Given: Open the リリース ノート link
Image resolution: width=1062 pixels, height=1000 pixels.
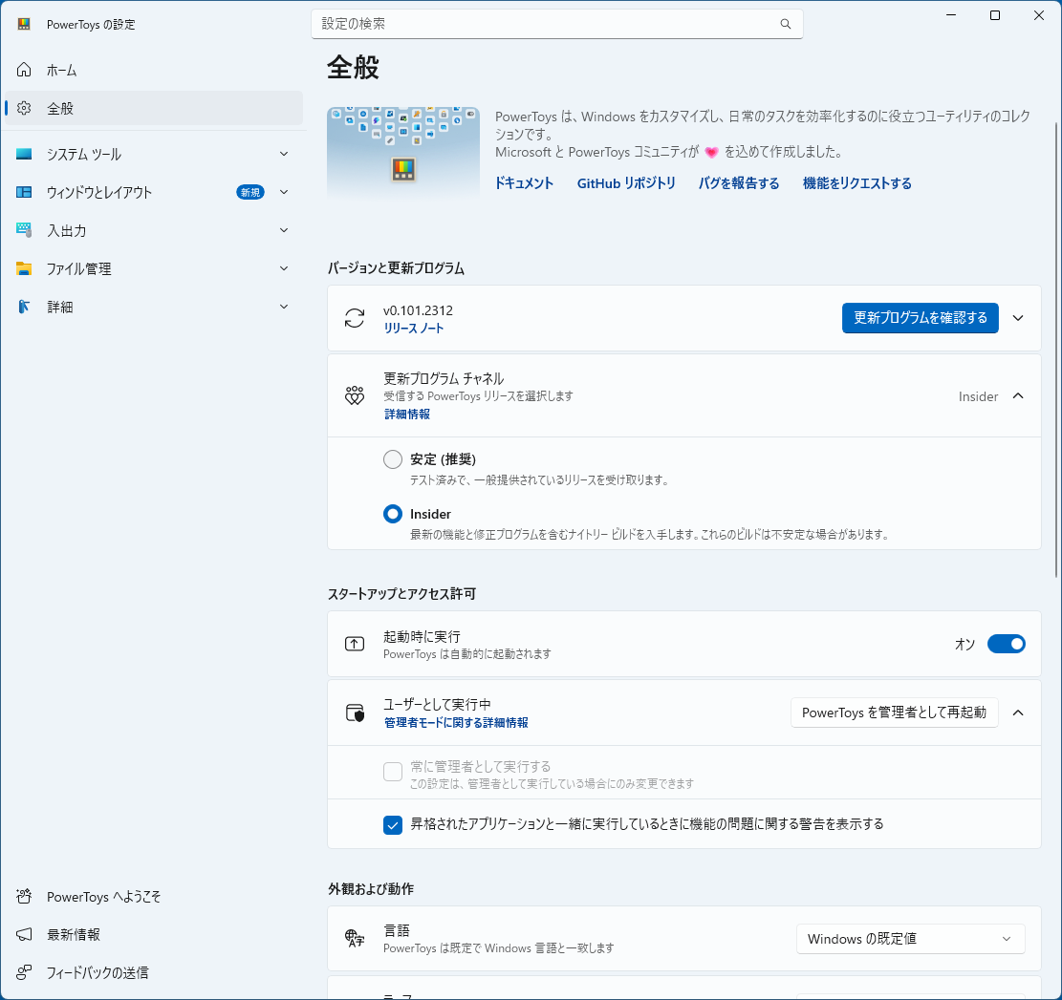Looking at the screenshot, I should click(x=413, y=329).
